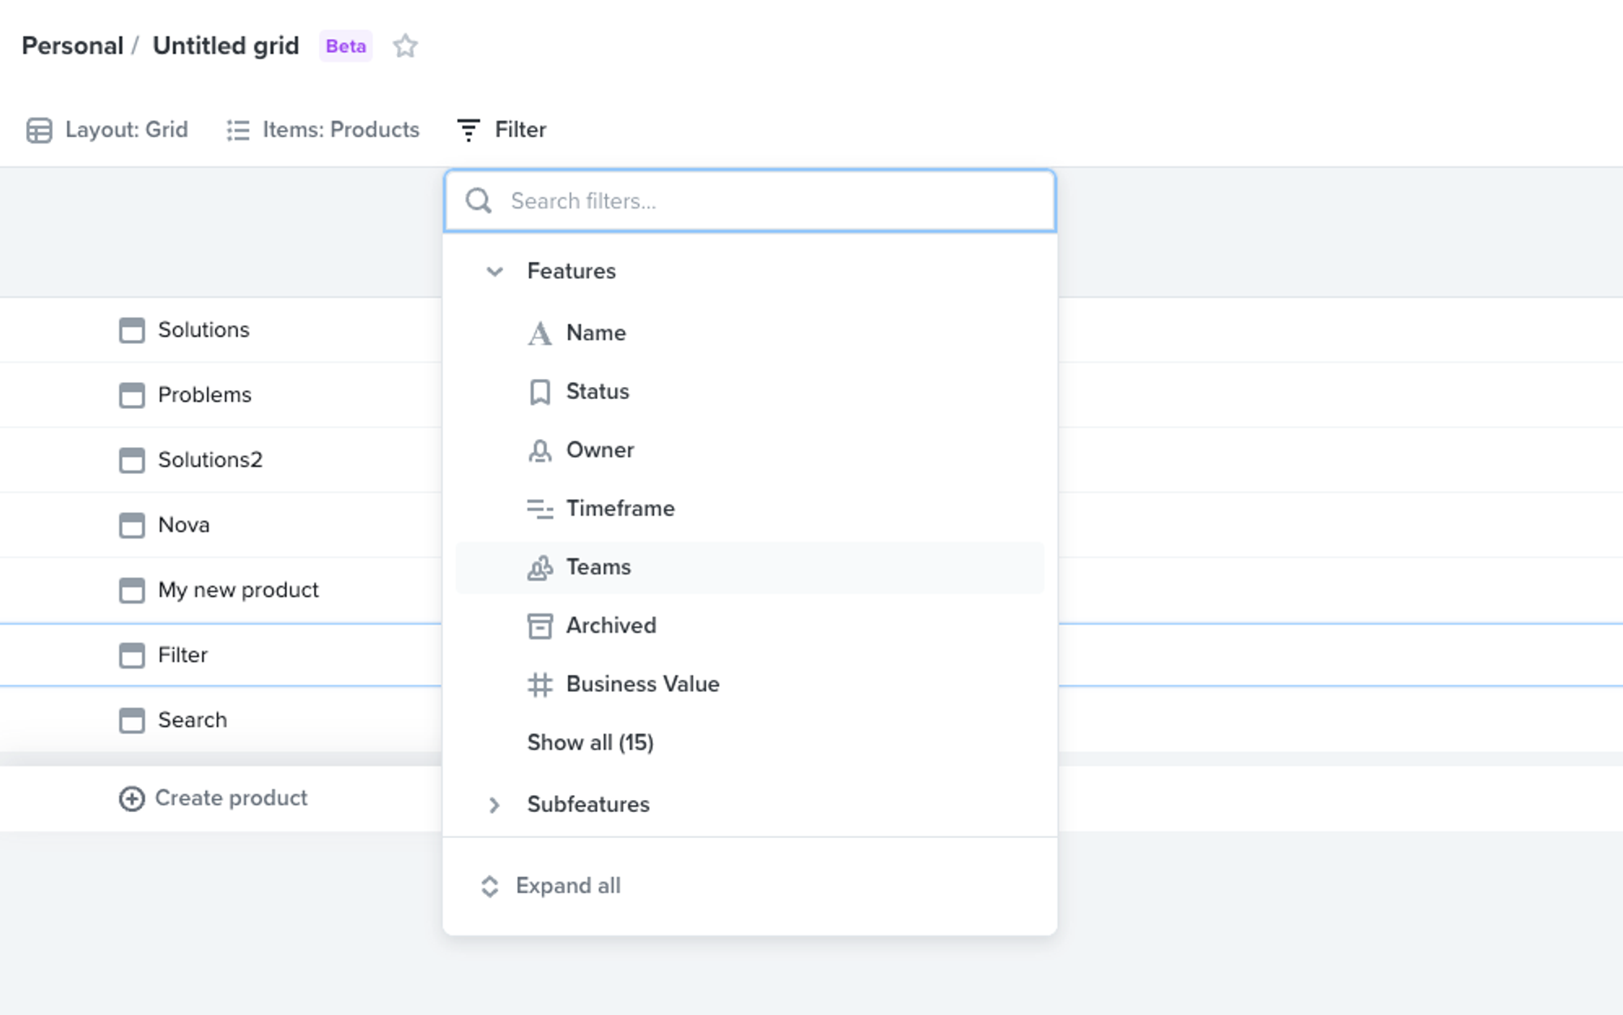Click the grid layout icon next to Layout
This screenshot has width=1623, height=1015.
click(39, 129)
